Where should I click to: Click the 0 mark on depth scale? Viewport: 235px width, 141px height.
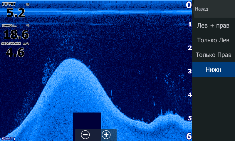(x=189, y=5)
